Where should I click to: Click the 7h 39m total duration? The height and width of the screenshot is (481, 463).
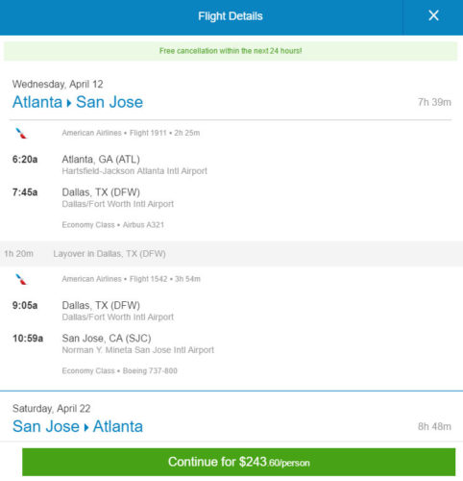[x=434, y=102]
